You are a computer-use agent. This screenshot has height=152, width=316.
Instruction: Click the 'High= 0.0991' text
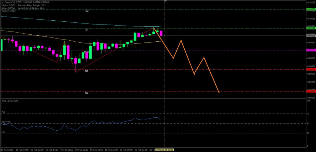[x=9, y=5]
